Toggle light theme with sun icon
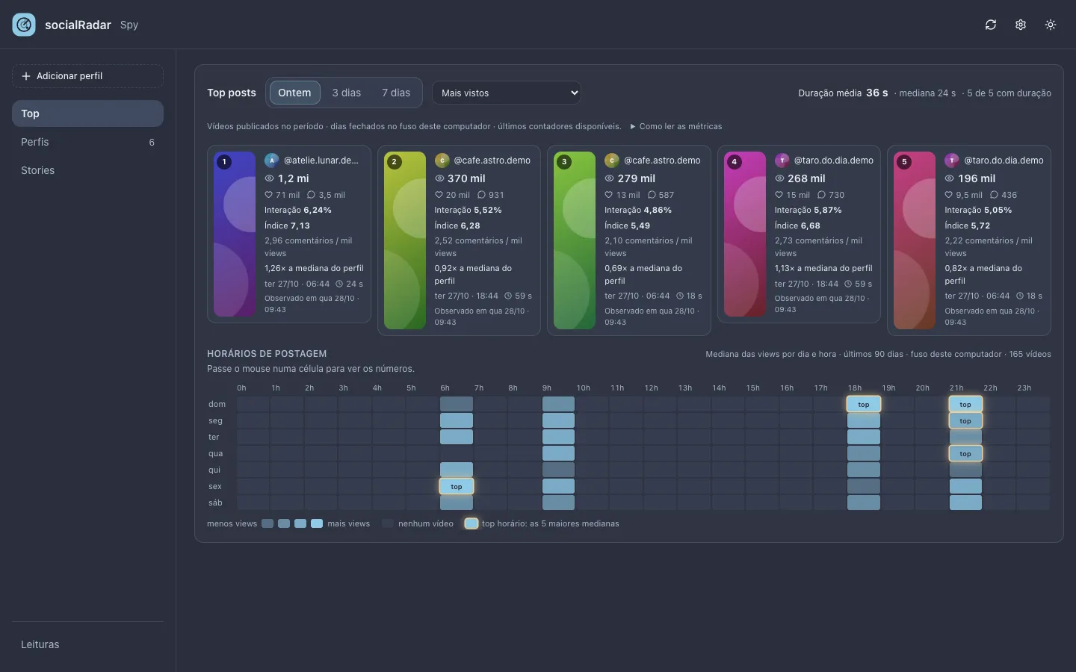 click(x=1051, y=25)
